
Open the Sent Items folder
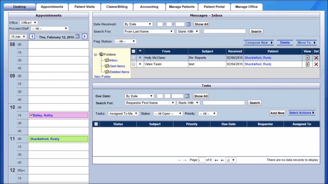(117, 66)
